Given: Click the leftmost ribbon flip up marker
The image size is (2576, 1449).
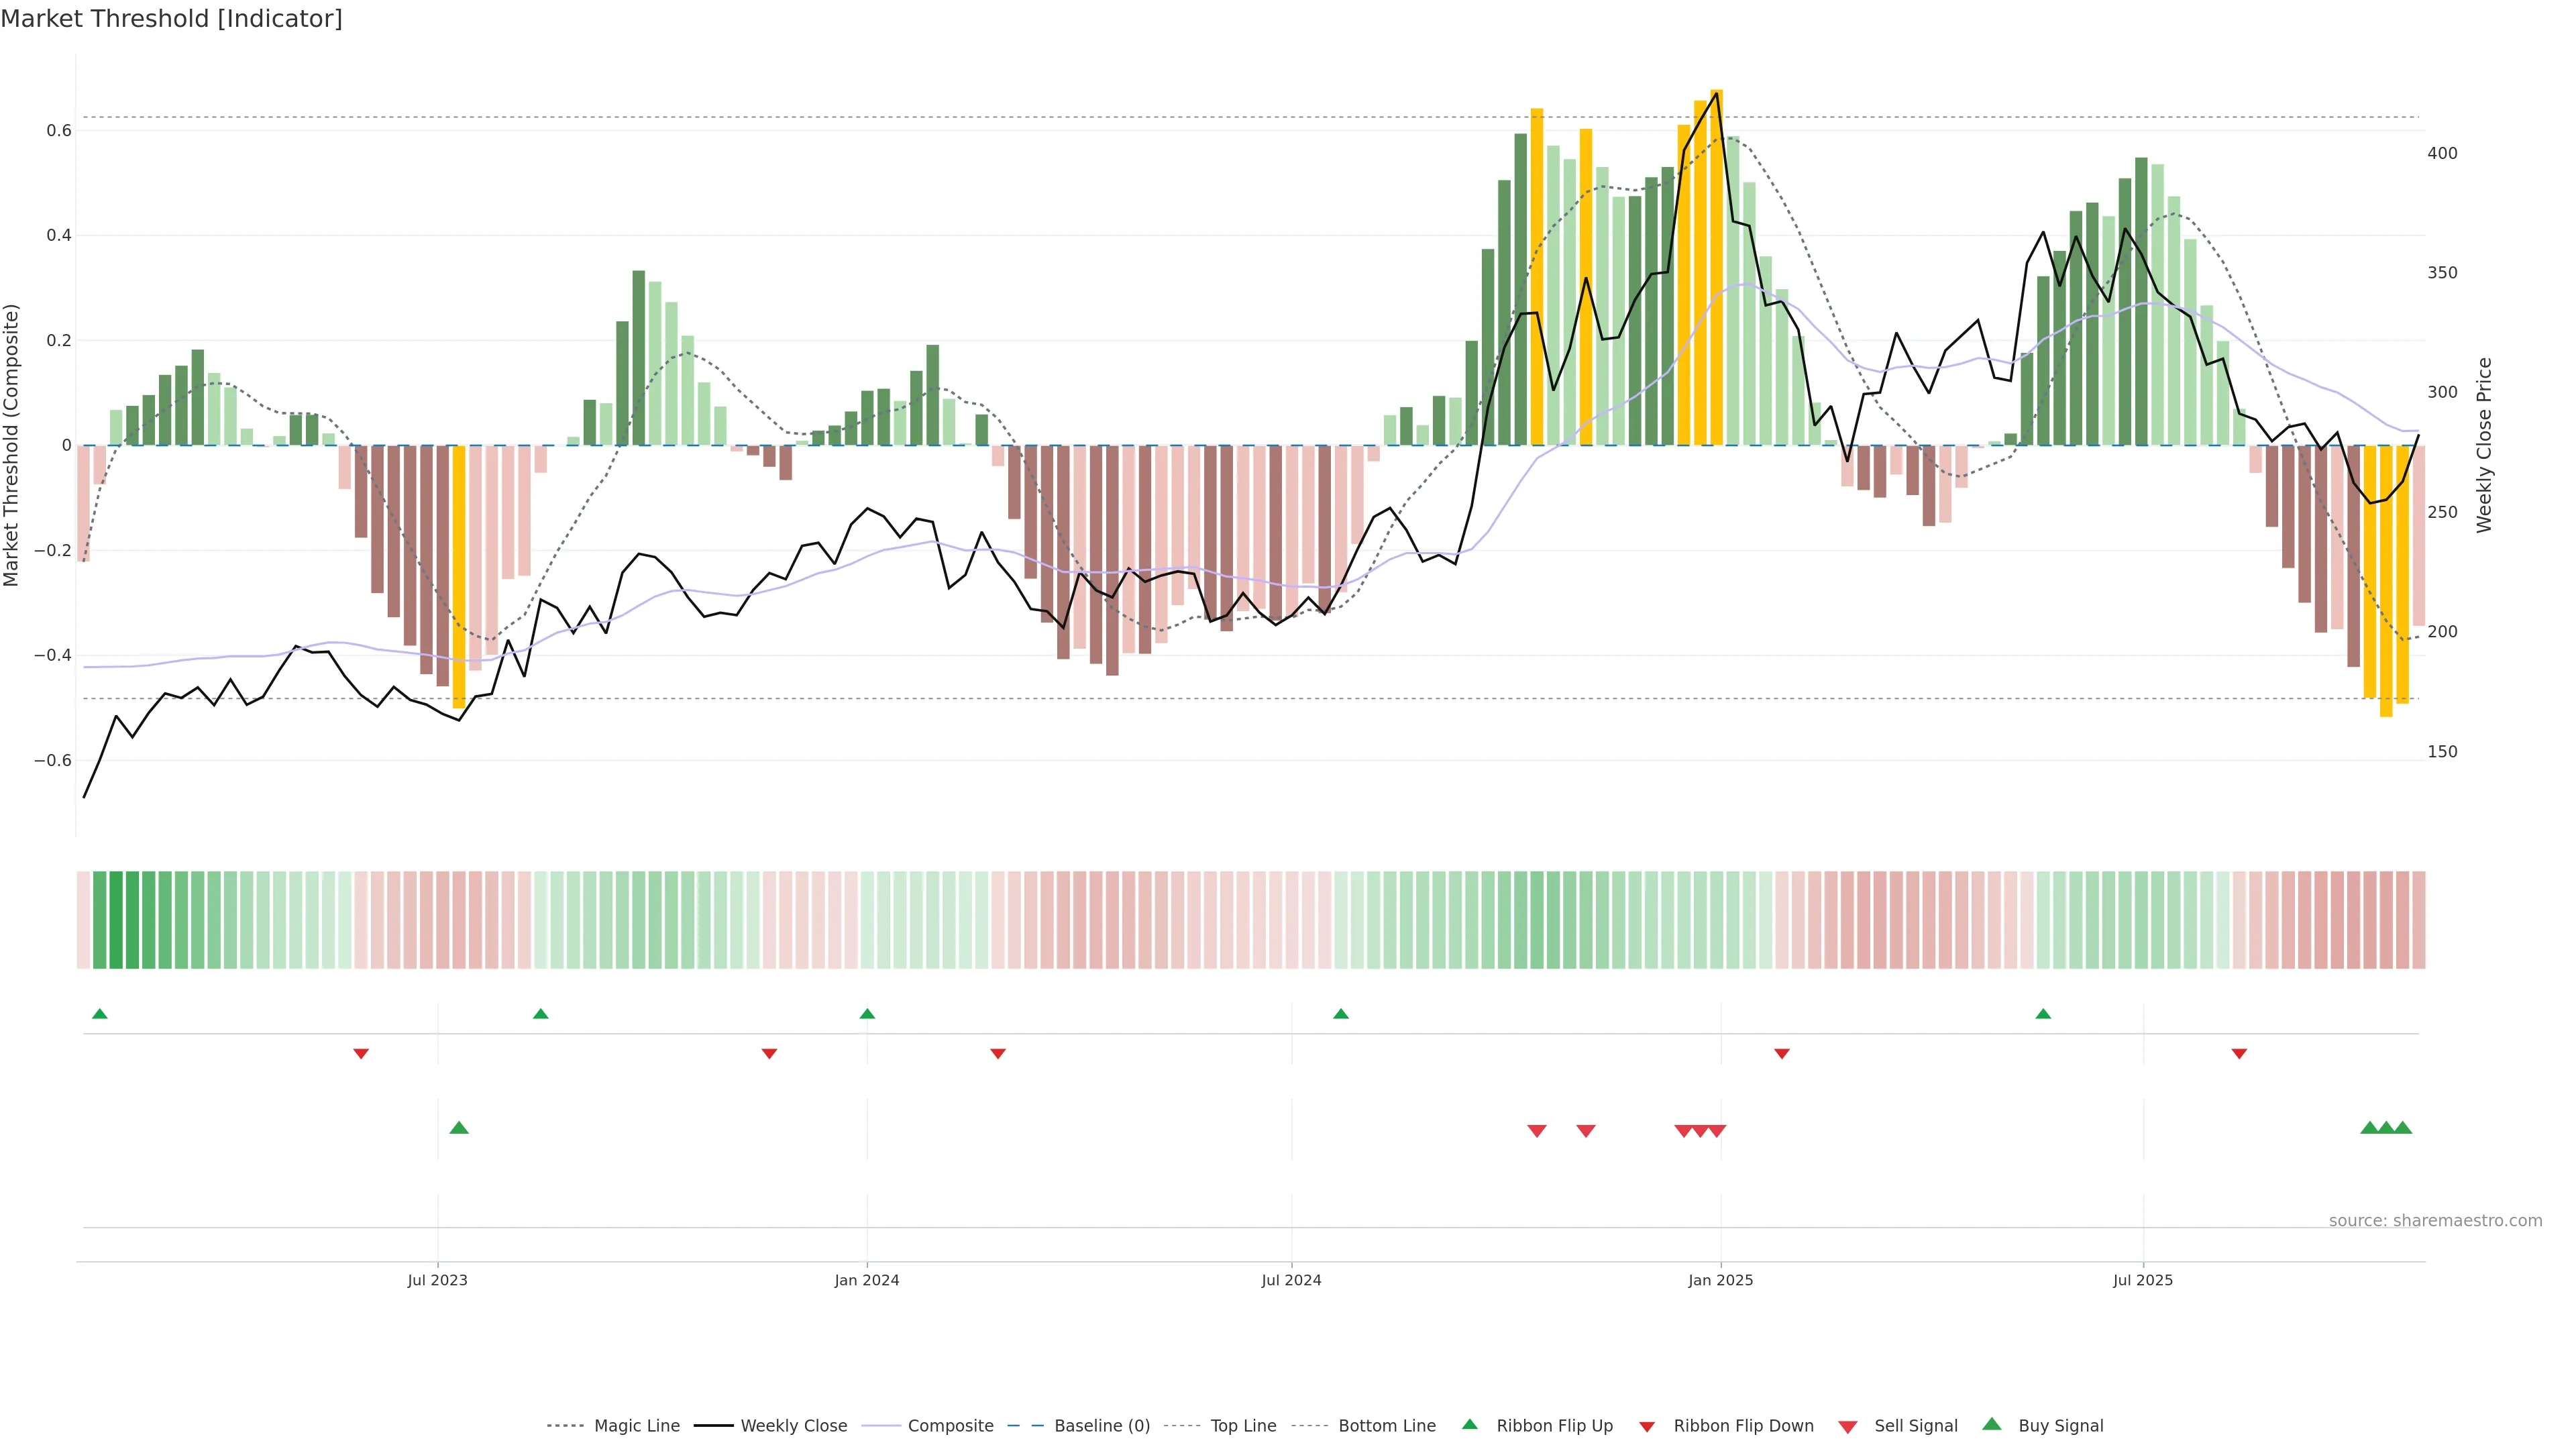Looking at the screenshot, I should pyautogui.click(x=100, y=1014).
